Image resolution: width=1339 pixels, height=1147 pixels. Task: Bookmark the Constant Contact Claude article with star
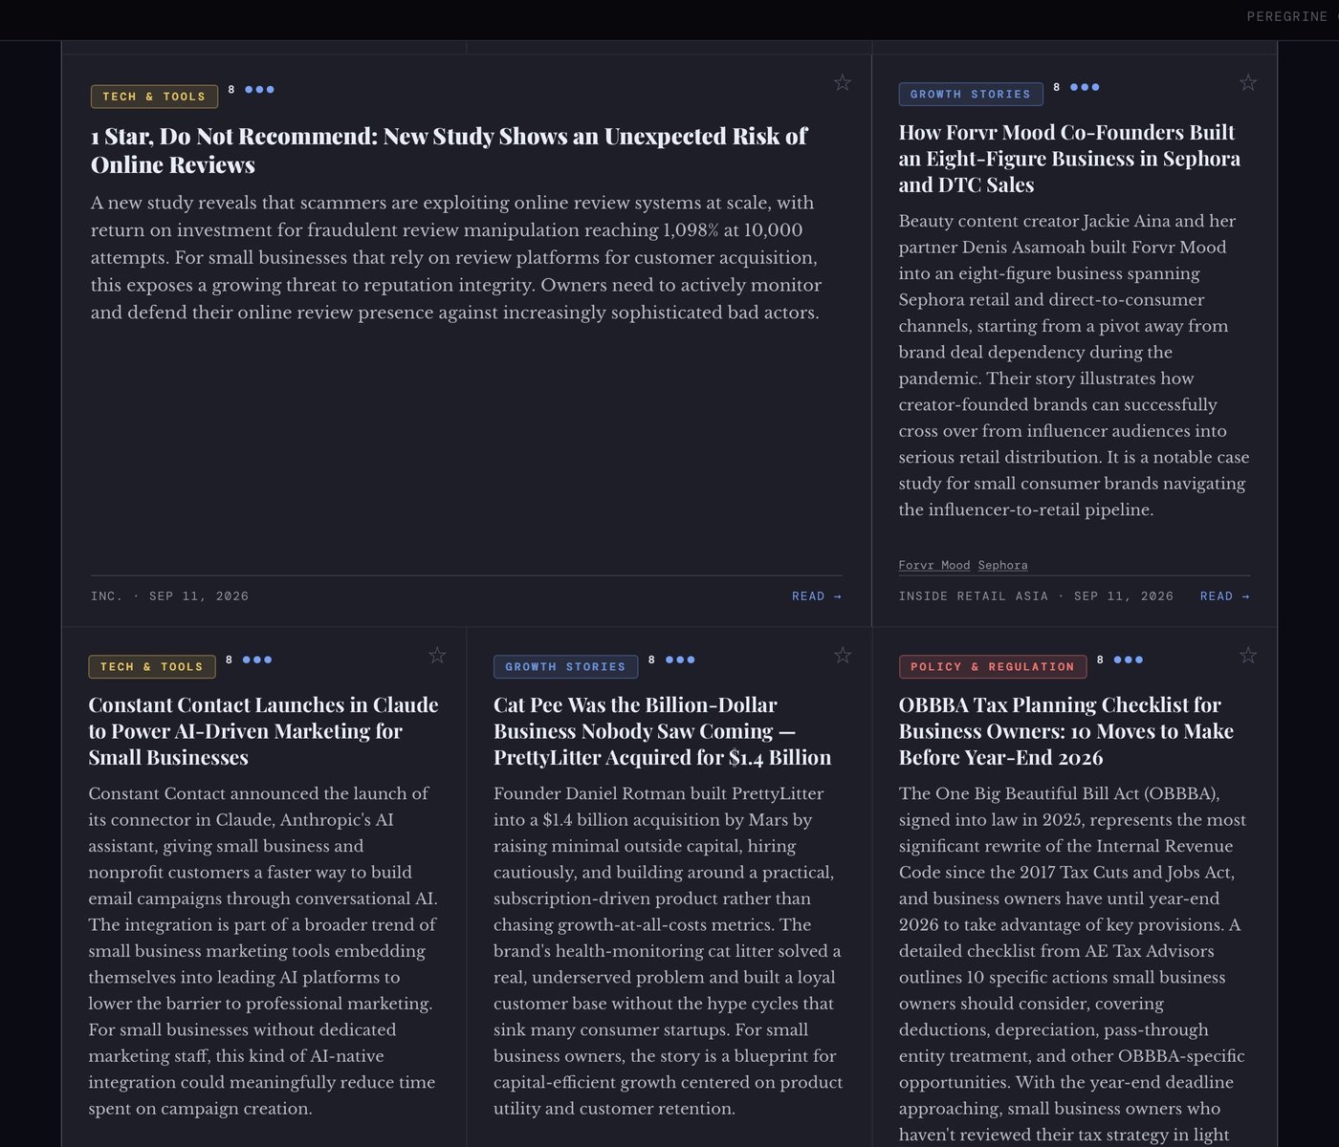437,655
